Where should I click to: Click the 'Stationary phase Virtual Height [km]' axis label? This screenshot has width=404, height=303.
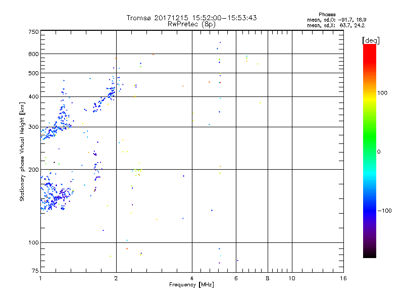(22, 151)
